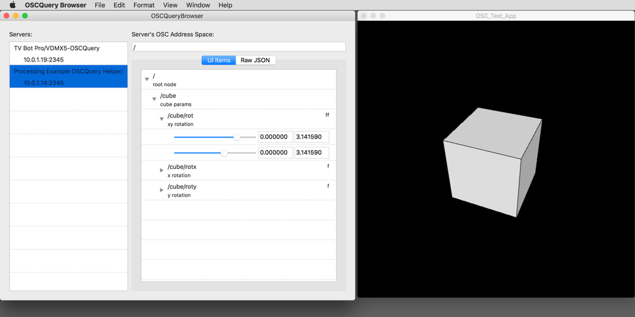Switch to the Raw JSON tab
Screen dimensions: 635x317
255,60
